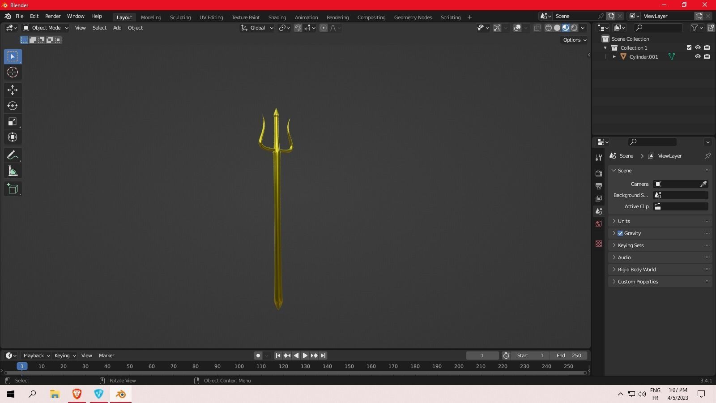Uncheck the Gravity checkbox
The width and height of the screenshot is (716, 403).
point(620,233)
